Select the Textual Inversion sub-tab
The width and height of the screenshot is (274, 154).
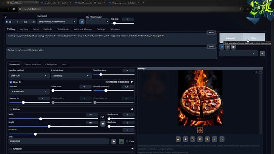[33, 65]
